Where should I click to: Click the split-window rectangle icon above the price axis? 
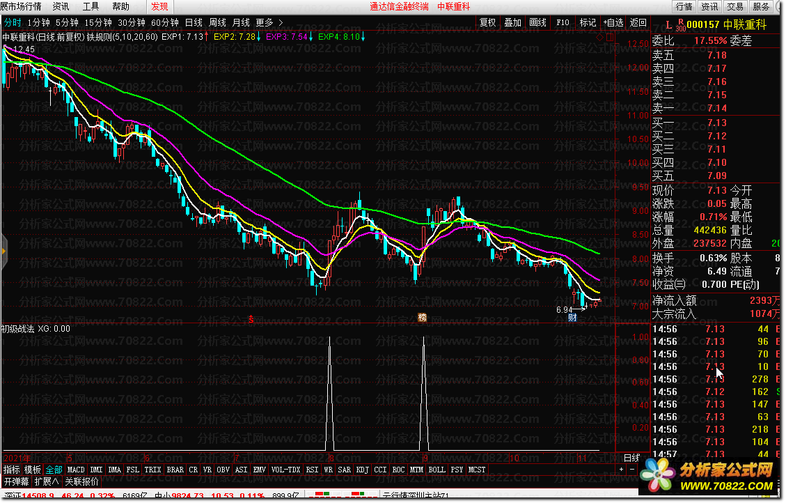pyautogui.click(x=610, y=37)
